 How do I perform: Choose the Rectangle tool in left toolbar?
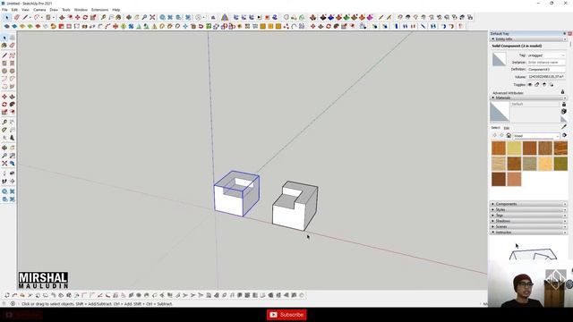coord(4,64)
